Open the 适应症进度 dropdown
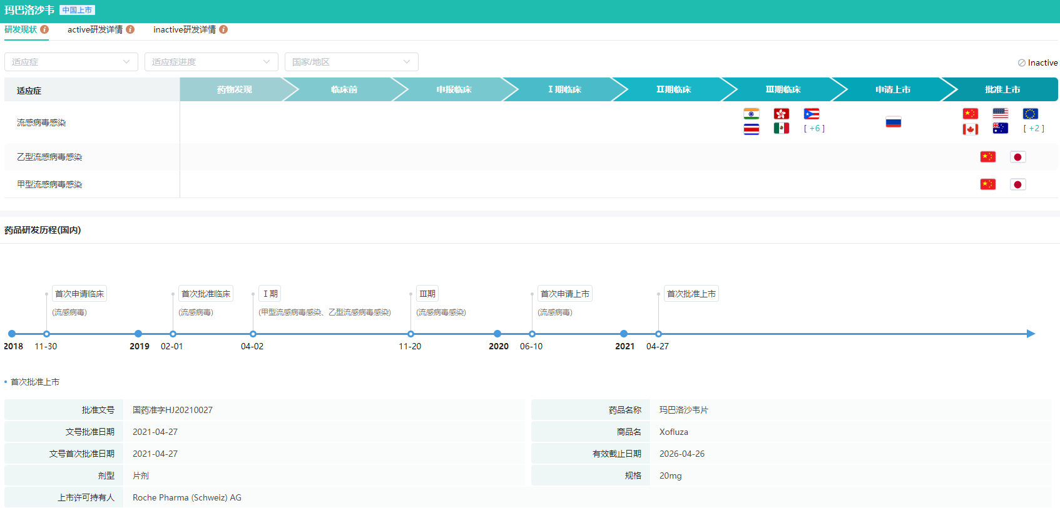1060x508 pixels. tap(211, 62)
